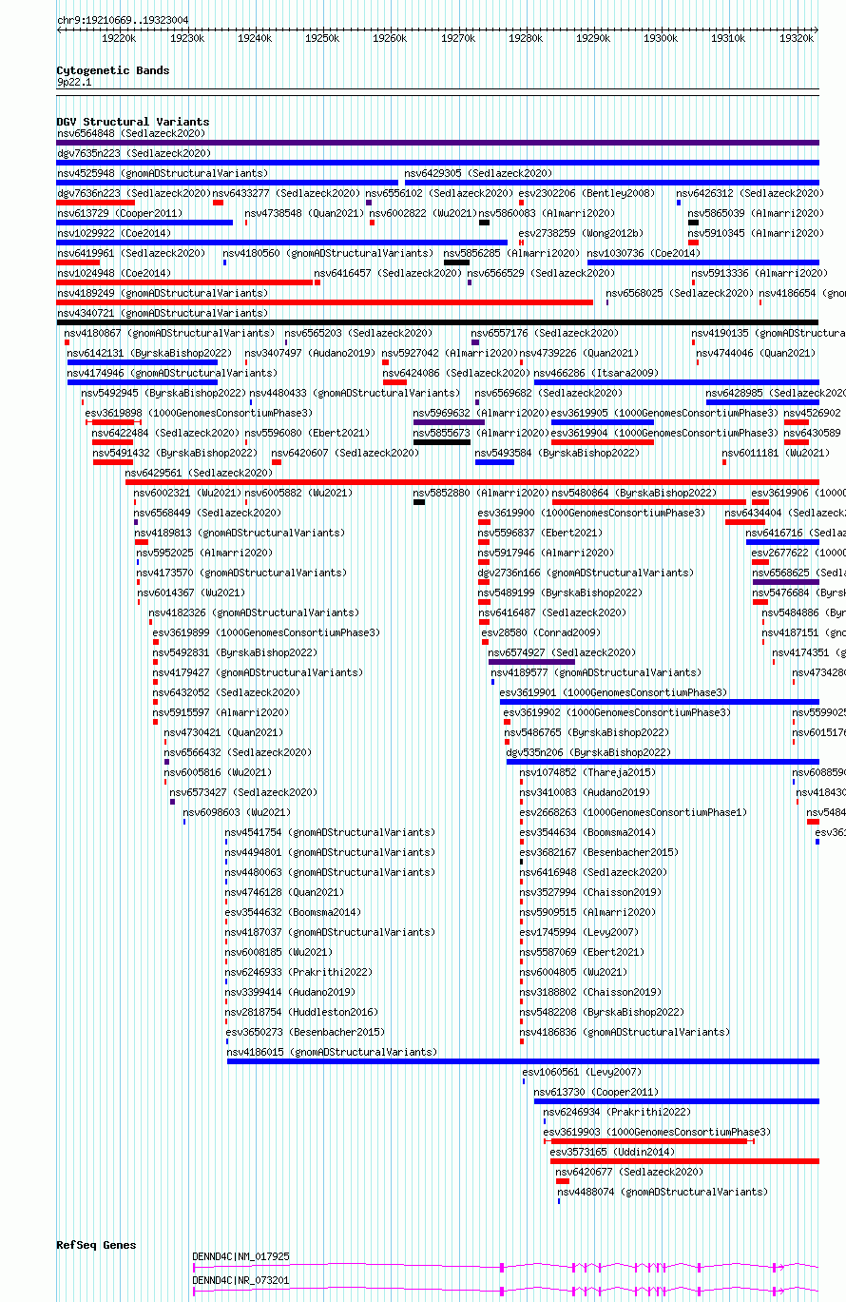The width and height of the screenshot is (846, 1302).
Task: Open the RefSeq Genes track title
Action: 96,1245
